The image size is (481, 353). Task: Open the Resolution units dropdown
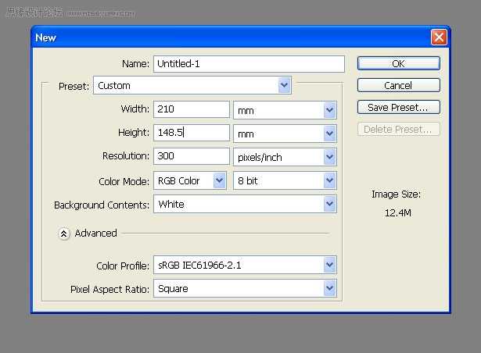tap(285, 157)
